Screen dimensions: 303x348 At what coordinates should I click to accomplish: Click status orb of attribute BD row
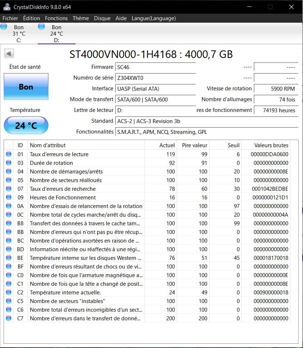9,249
